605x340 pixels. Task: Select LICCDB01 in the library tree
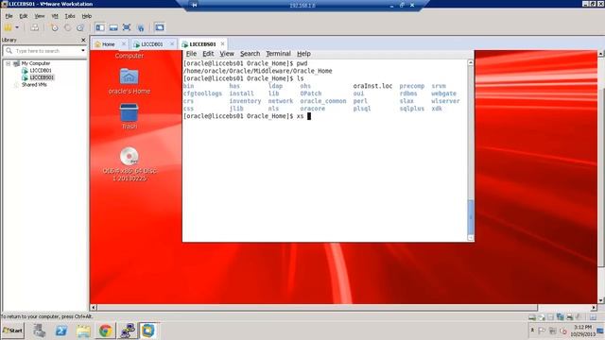click(x=41, y=71)
